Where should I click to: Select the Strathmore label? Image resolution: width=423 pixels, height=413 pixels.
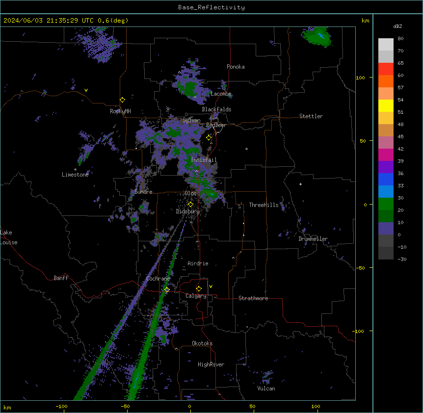253,298
